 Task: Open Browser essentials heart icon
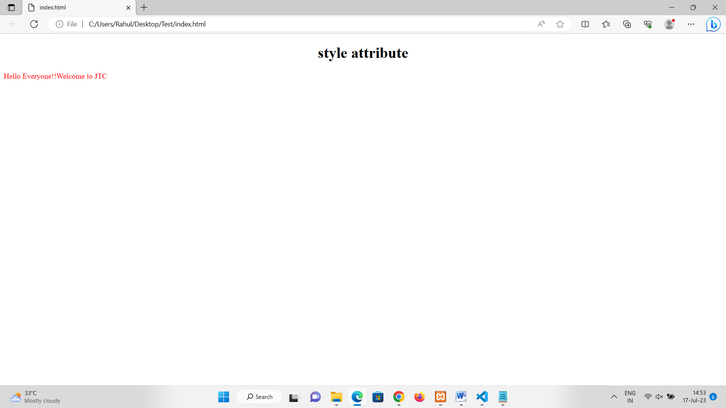click(x=648, y=24)
